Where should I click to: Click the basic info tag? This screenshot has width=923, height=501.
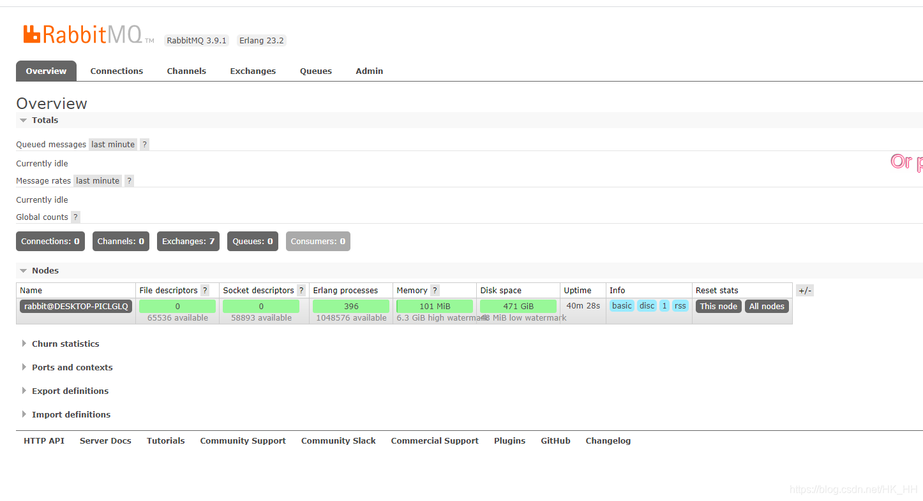click(x=622, y=306)
